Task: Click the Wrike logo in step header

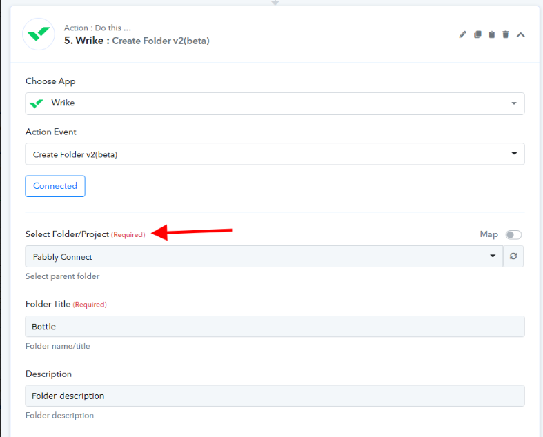Action: [39, 34]
